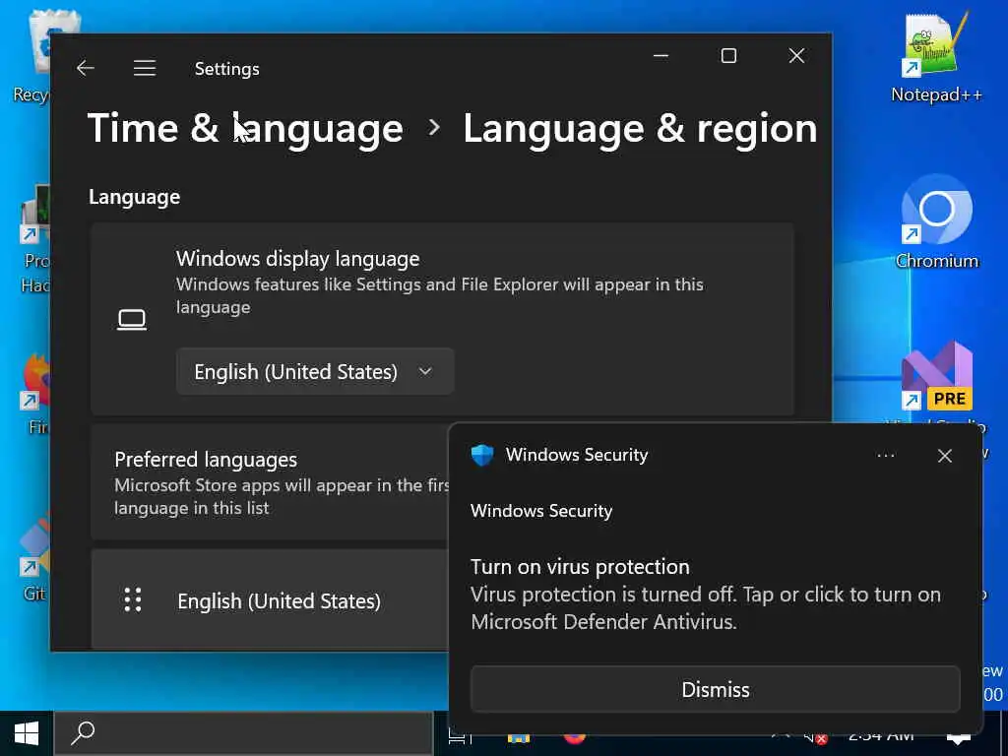Screen dimensions: 1008x756
Task: Close the Settings window
Action: pos(796,56)
